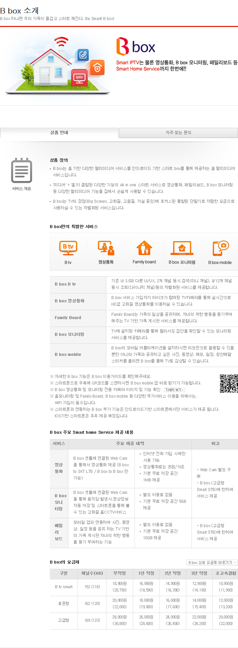
Task: Click the B box 소개 page heading
Action: pyautogui.click(x=19, y=11)
